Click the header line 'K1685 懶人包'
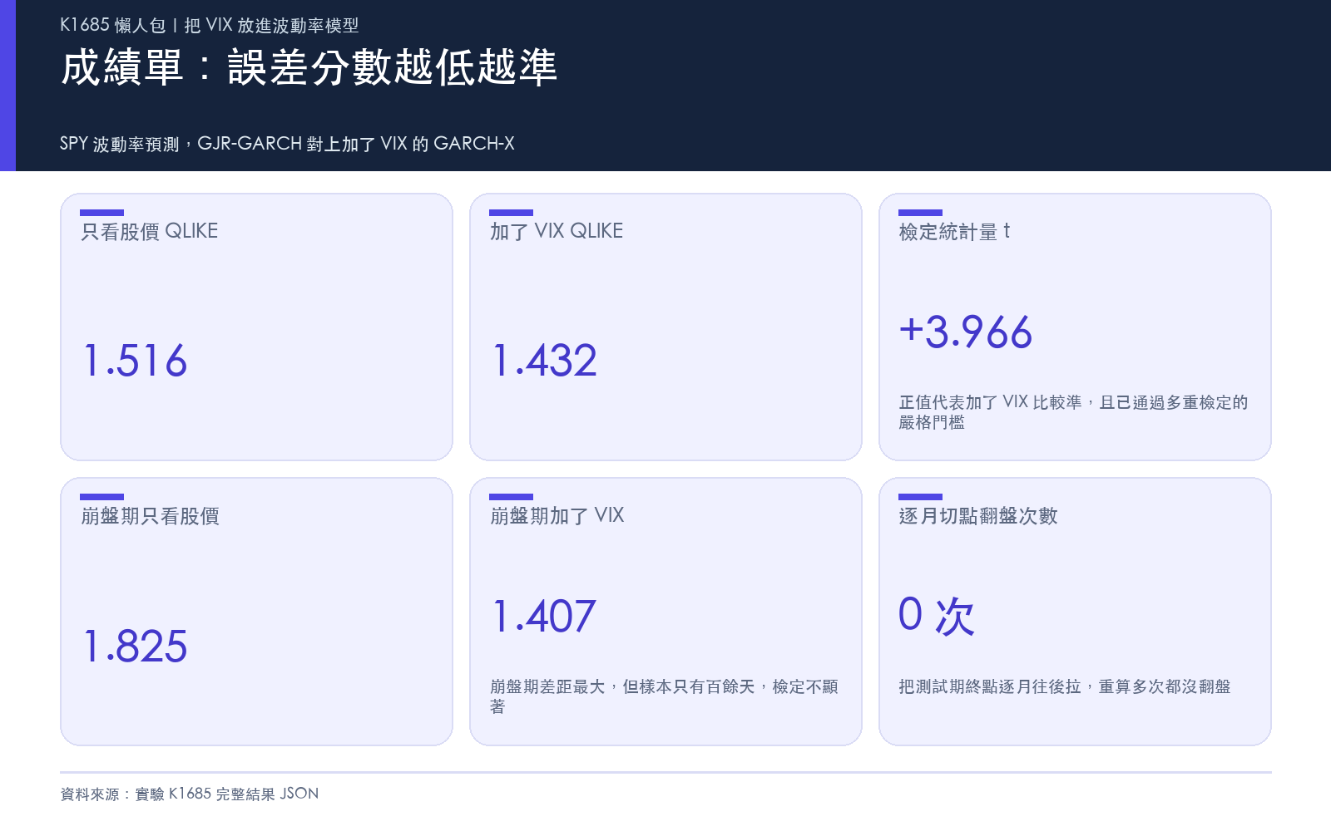The width and height of the screenshot is (1331, 831). (209, 25)
